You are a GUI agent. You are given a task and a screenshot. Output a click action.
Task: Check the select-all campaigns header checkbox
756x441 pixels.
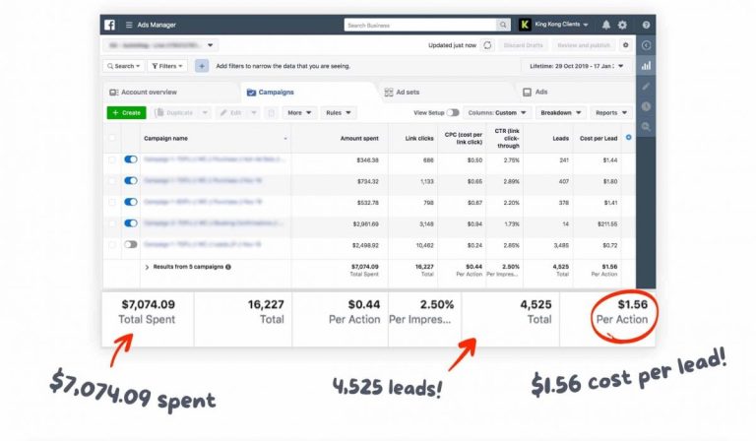111,139
